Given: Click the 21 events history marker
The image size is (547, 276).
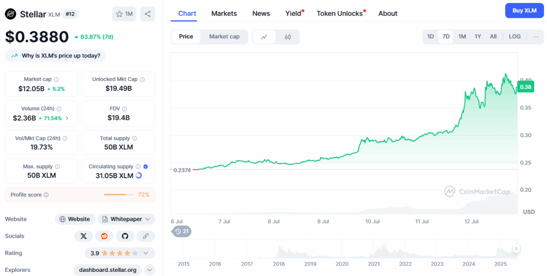Looking at the screenshot, I should tap(181, 231).
